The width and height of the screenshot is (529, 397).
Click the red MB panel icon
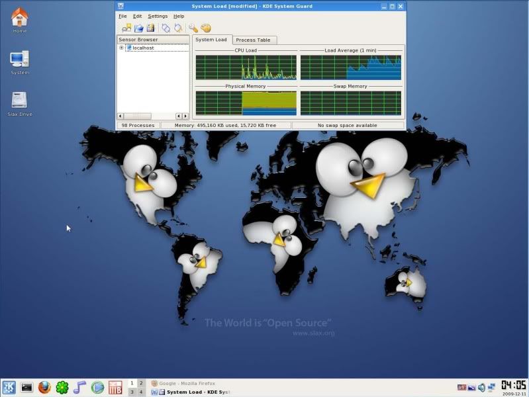click(115, 388)
